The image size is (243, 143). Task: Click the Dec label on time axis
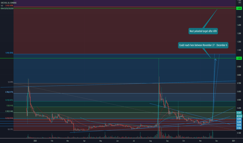217,141
